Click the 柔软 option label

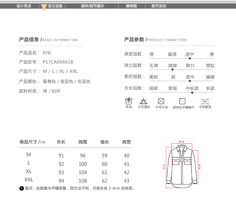pyautogui.click(x=154, y=77)
